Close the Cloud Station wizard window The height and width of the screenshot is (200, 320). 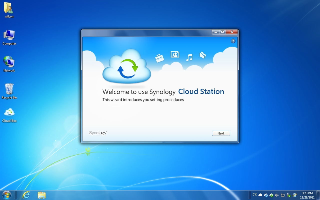click(x=232, y=32)
